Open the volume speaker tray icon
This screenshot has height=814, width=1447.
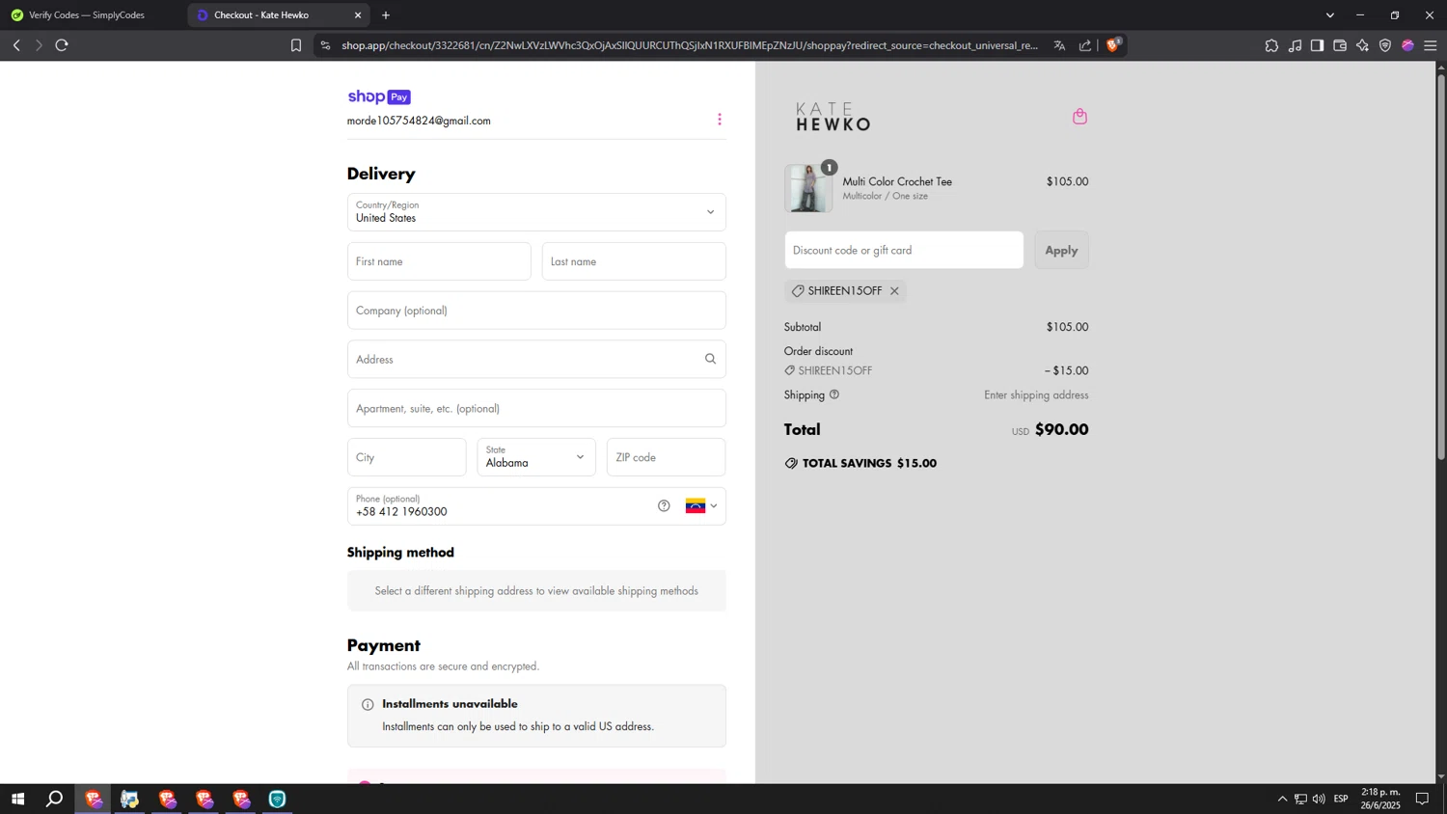point(1319,799)
